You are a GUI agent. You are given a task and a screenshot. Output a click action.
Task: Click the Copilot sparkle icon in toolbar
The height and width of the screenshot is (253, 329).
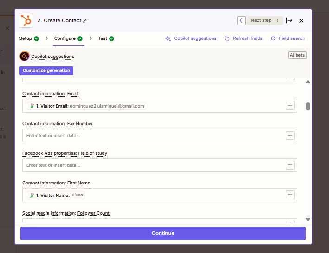[x=168, y=38]
